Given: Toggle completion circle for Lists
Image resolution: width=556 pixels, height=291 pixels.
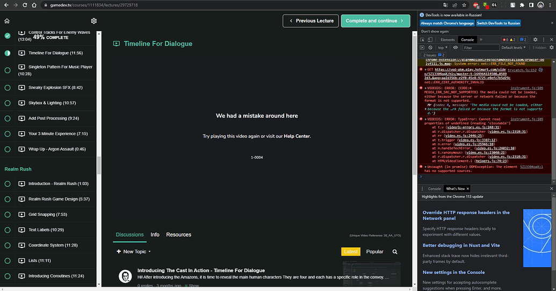Looking at the screenshot, I should click(8, 260).
